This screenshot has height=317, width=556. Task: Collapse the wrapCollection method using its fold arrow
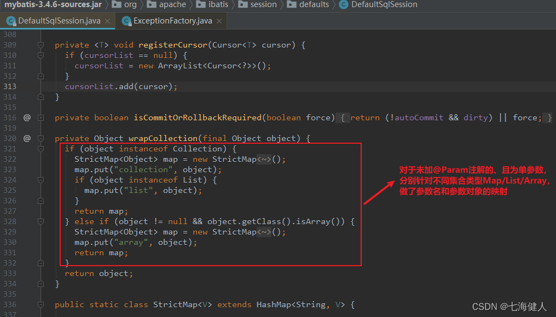40,138
